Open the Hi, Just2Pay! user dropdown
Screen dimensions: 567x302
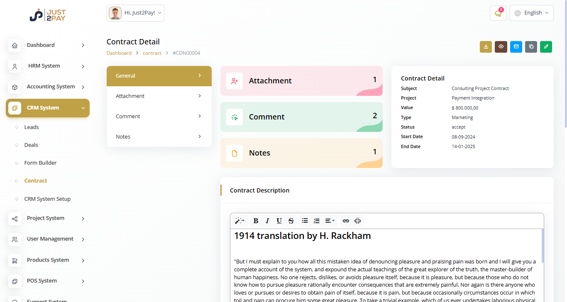(135, 13)
